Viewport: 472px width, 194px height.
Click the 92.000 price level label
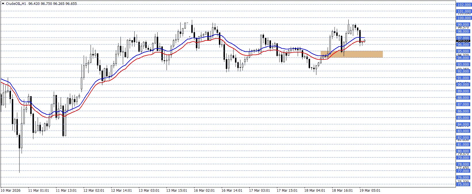464,71
